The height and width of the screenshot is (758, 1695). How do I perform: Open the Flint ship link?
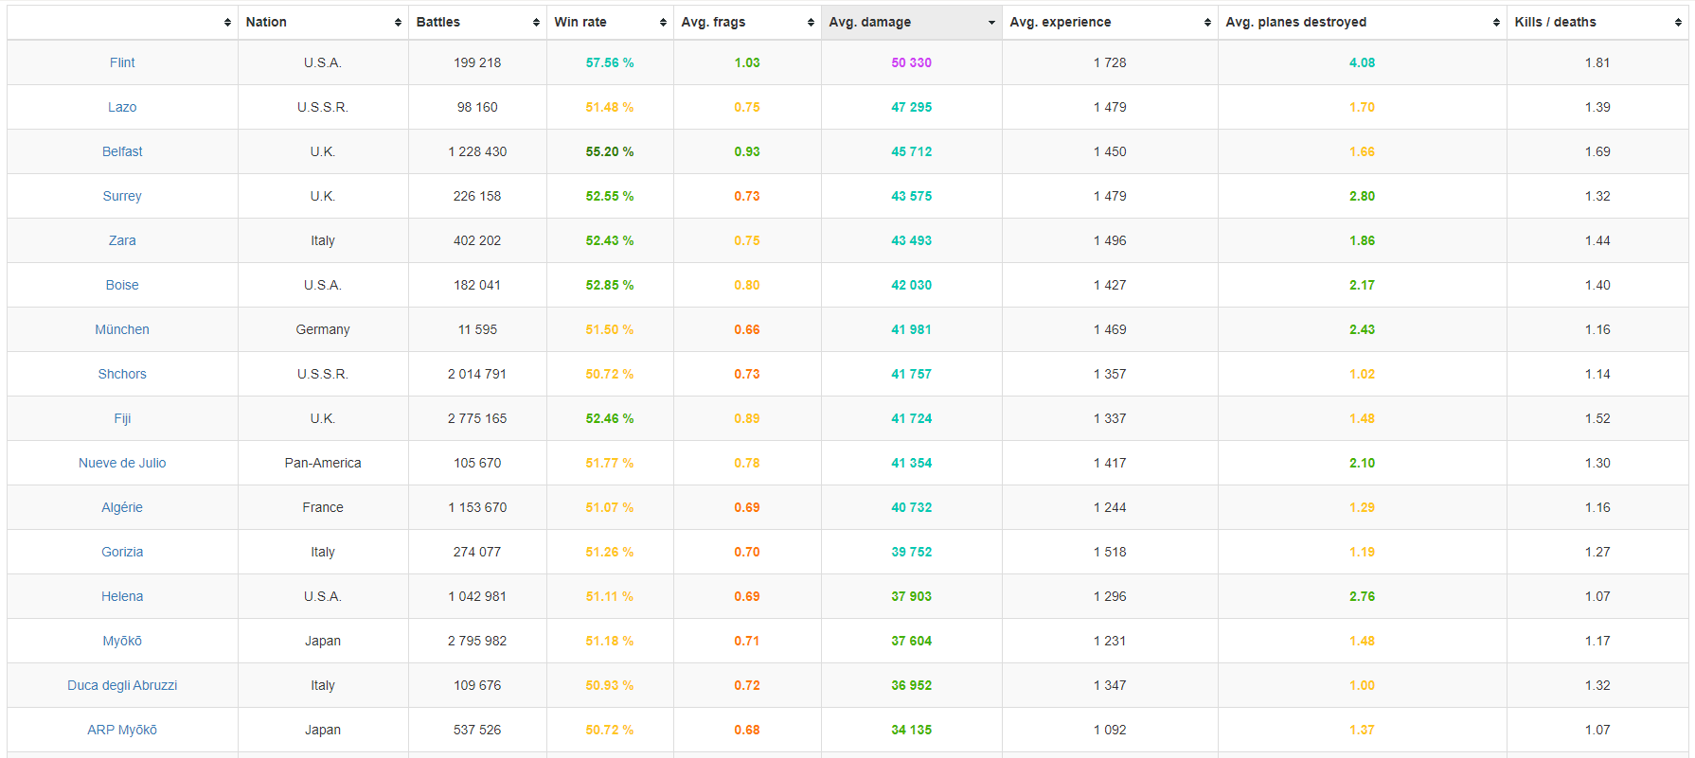pyautogui.click(x=122, y=62)
